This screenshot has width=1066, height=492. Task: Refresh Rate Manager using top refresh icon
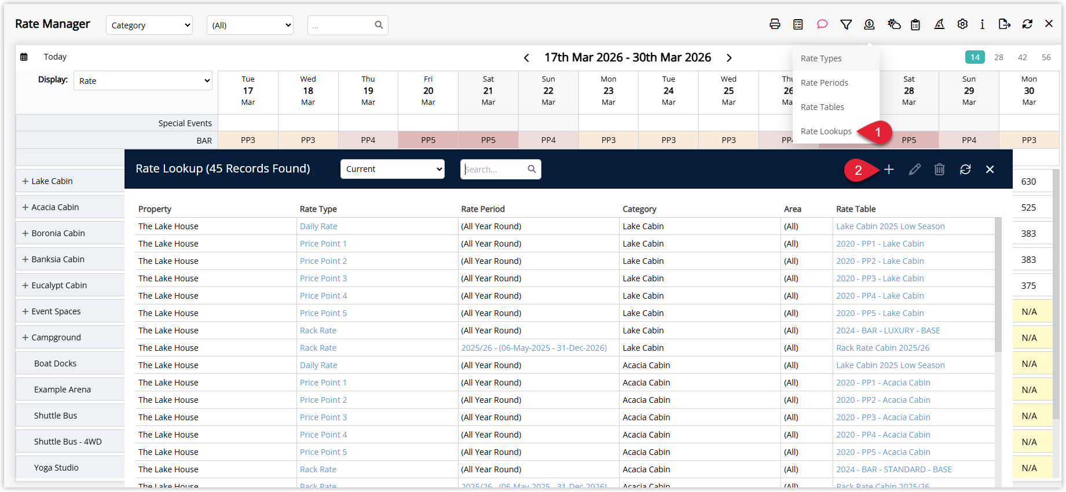[1027, 24]
